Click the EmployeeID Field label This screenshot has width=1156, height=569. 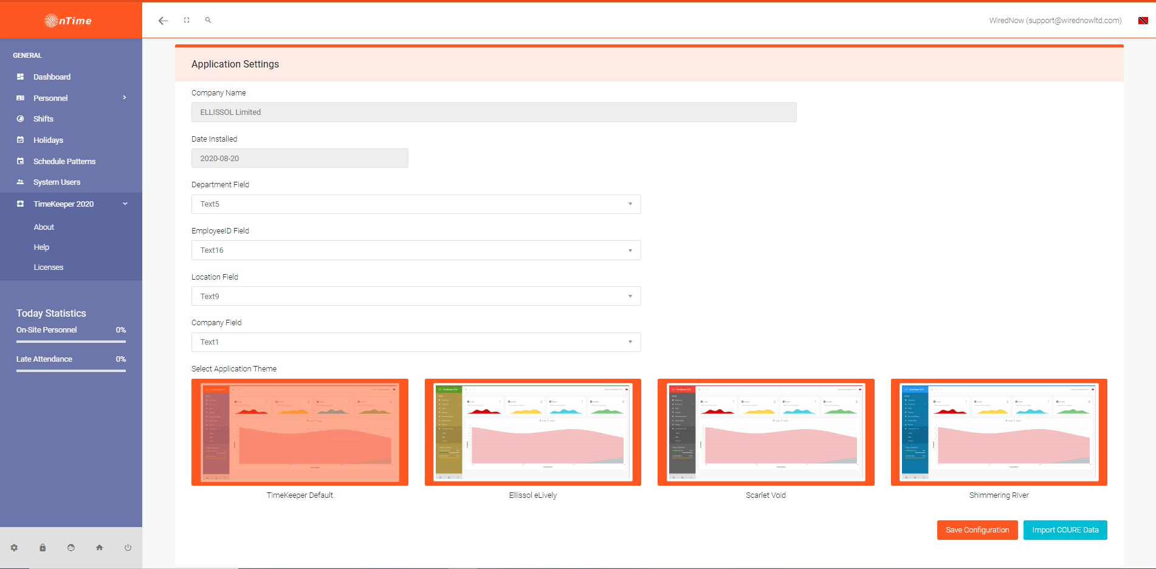(220, 231)
